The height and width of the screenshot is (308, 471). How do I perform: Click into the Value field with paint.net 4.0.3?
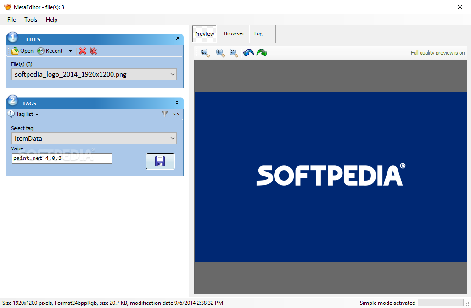[62, 158]
